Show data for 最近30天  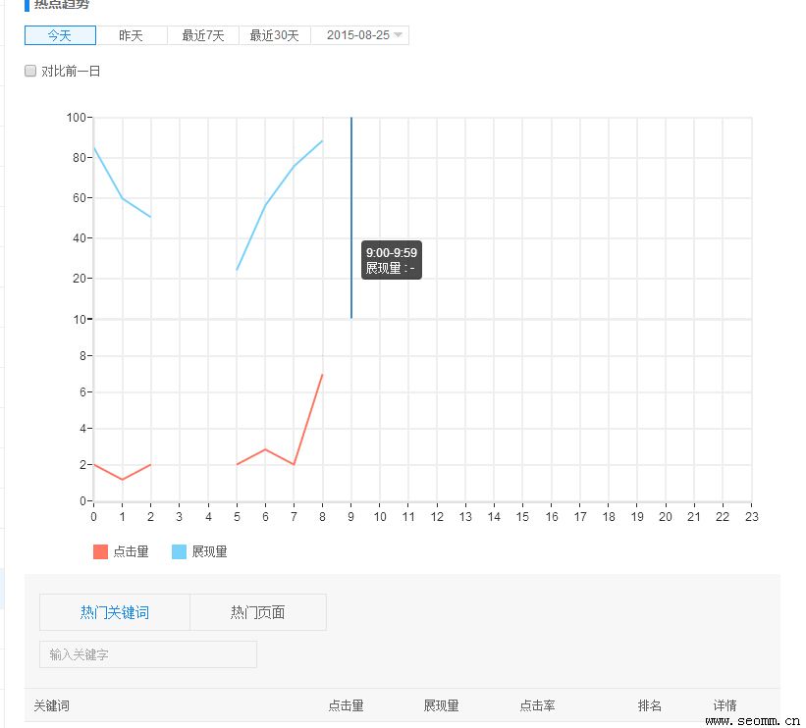click(275, 35)
